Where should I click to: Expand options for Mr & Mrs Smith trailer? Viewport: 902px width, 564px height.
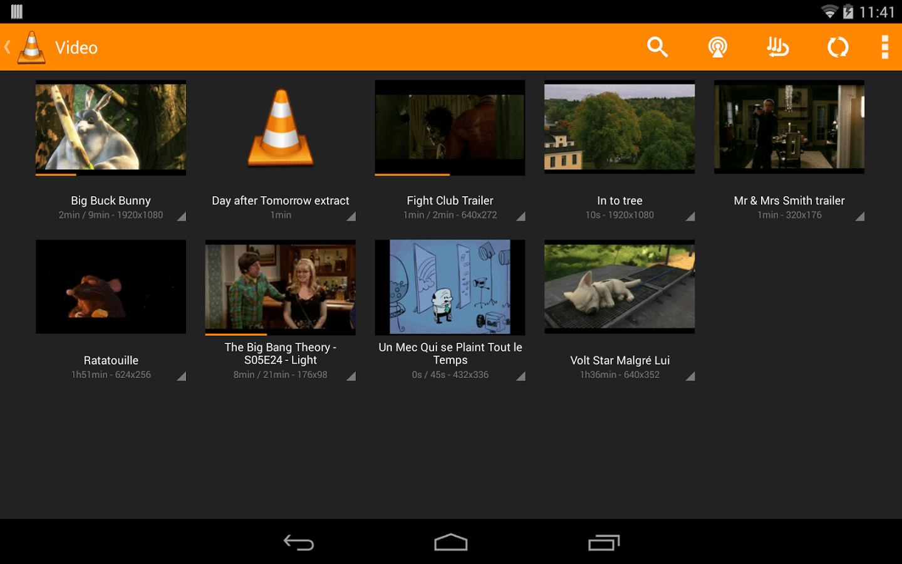pos(860,217)
